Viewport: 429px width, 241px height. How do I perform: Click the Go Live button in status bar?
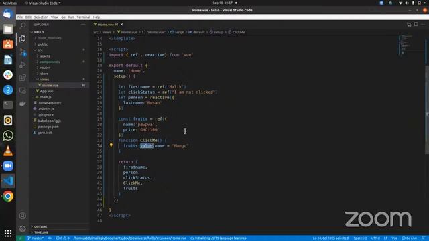point(410,238)
